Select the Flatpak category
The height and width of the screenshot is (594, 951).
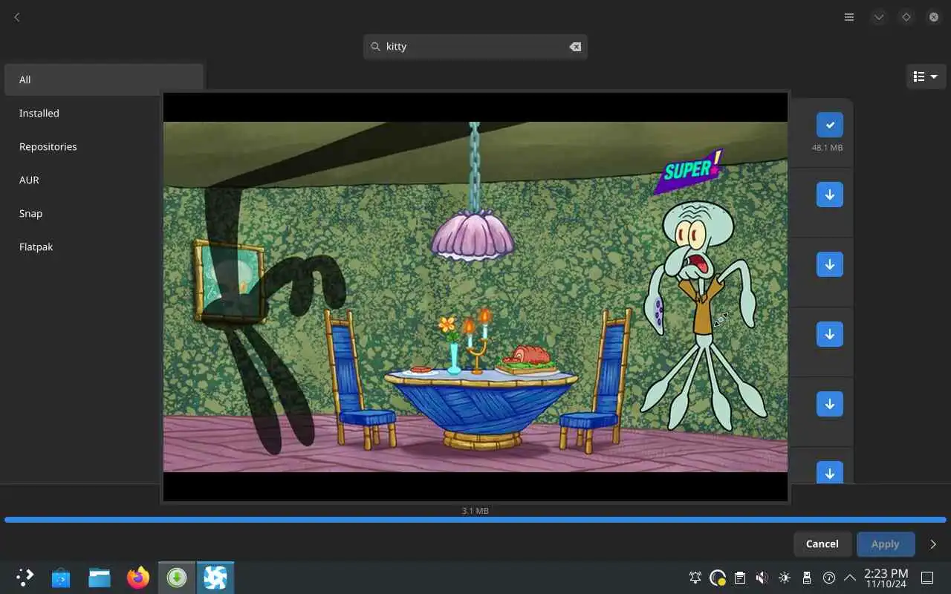pyautogui.click(x=104, y=247)
